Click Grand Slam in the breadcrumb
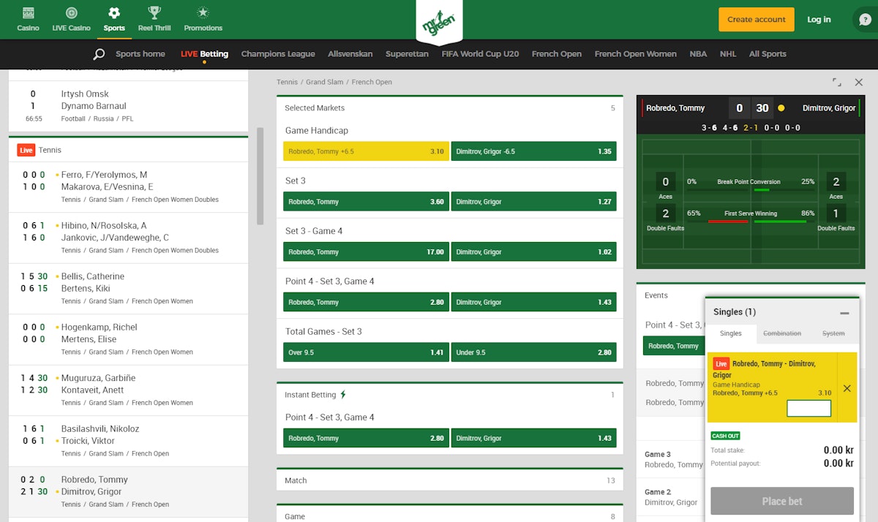 (x=326, y=83)
